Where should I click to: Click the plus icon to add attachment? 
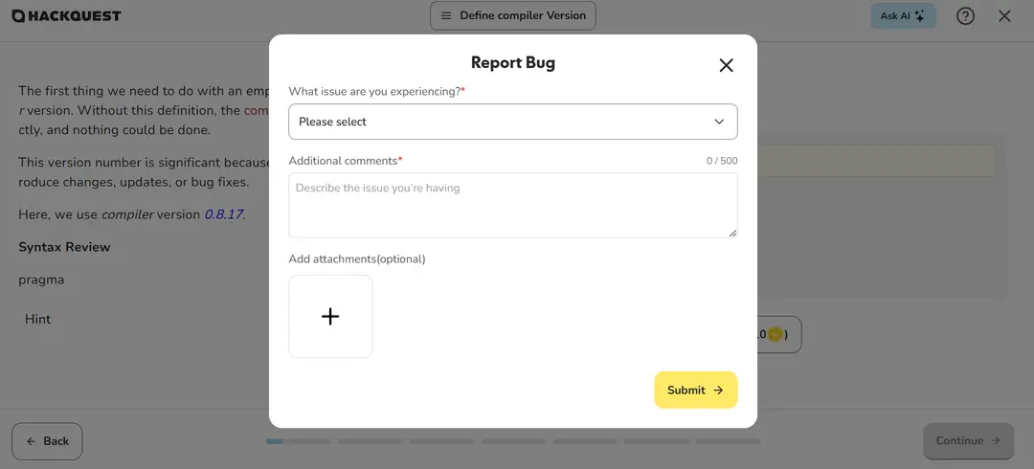(330, 317)
